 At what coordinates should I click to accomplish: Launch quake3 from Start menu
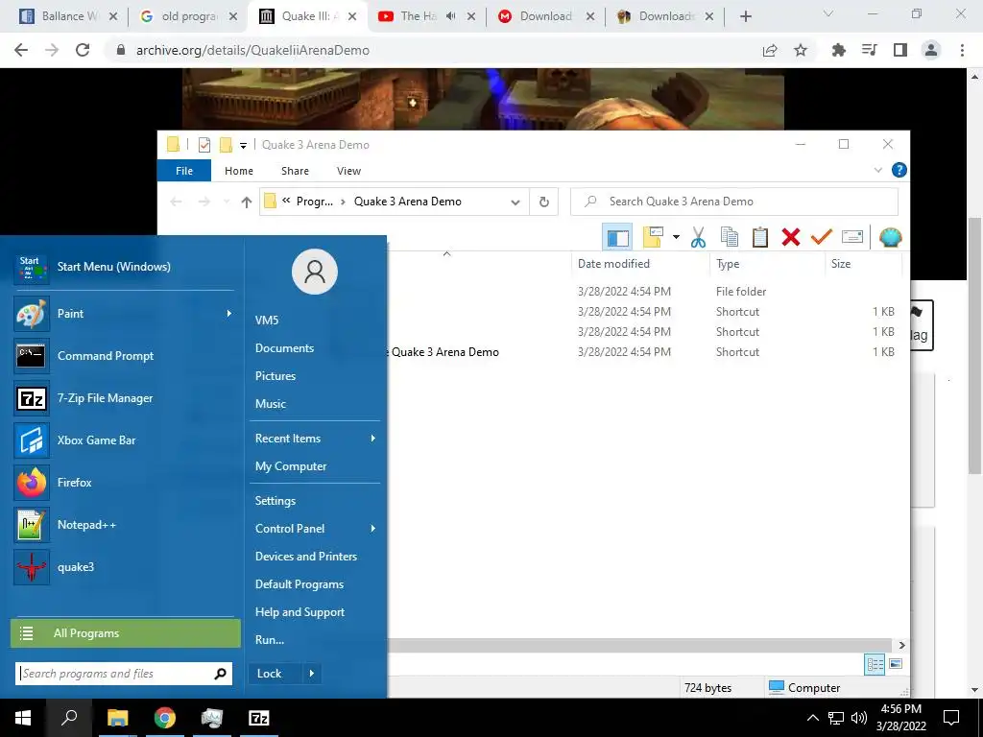[124, 567]
